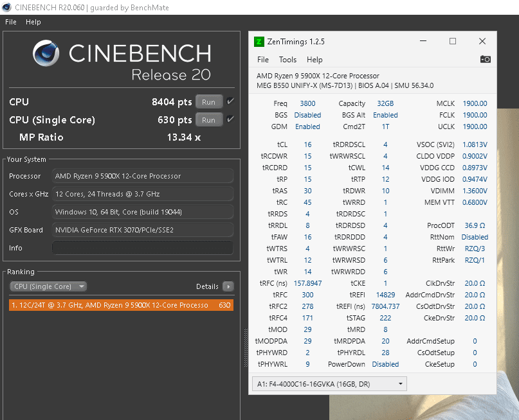Click the MEG B550 UNIFY-X motherboard info line
The height and width of the screenshot is (420, 519).
tap(345, 85)
